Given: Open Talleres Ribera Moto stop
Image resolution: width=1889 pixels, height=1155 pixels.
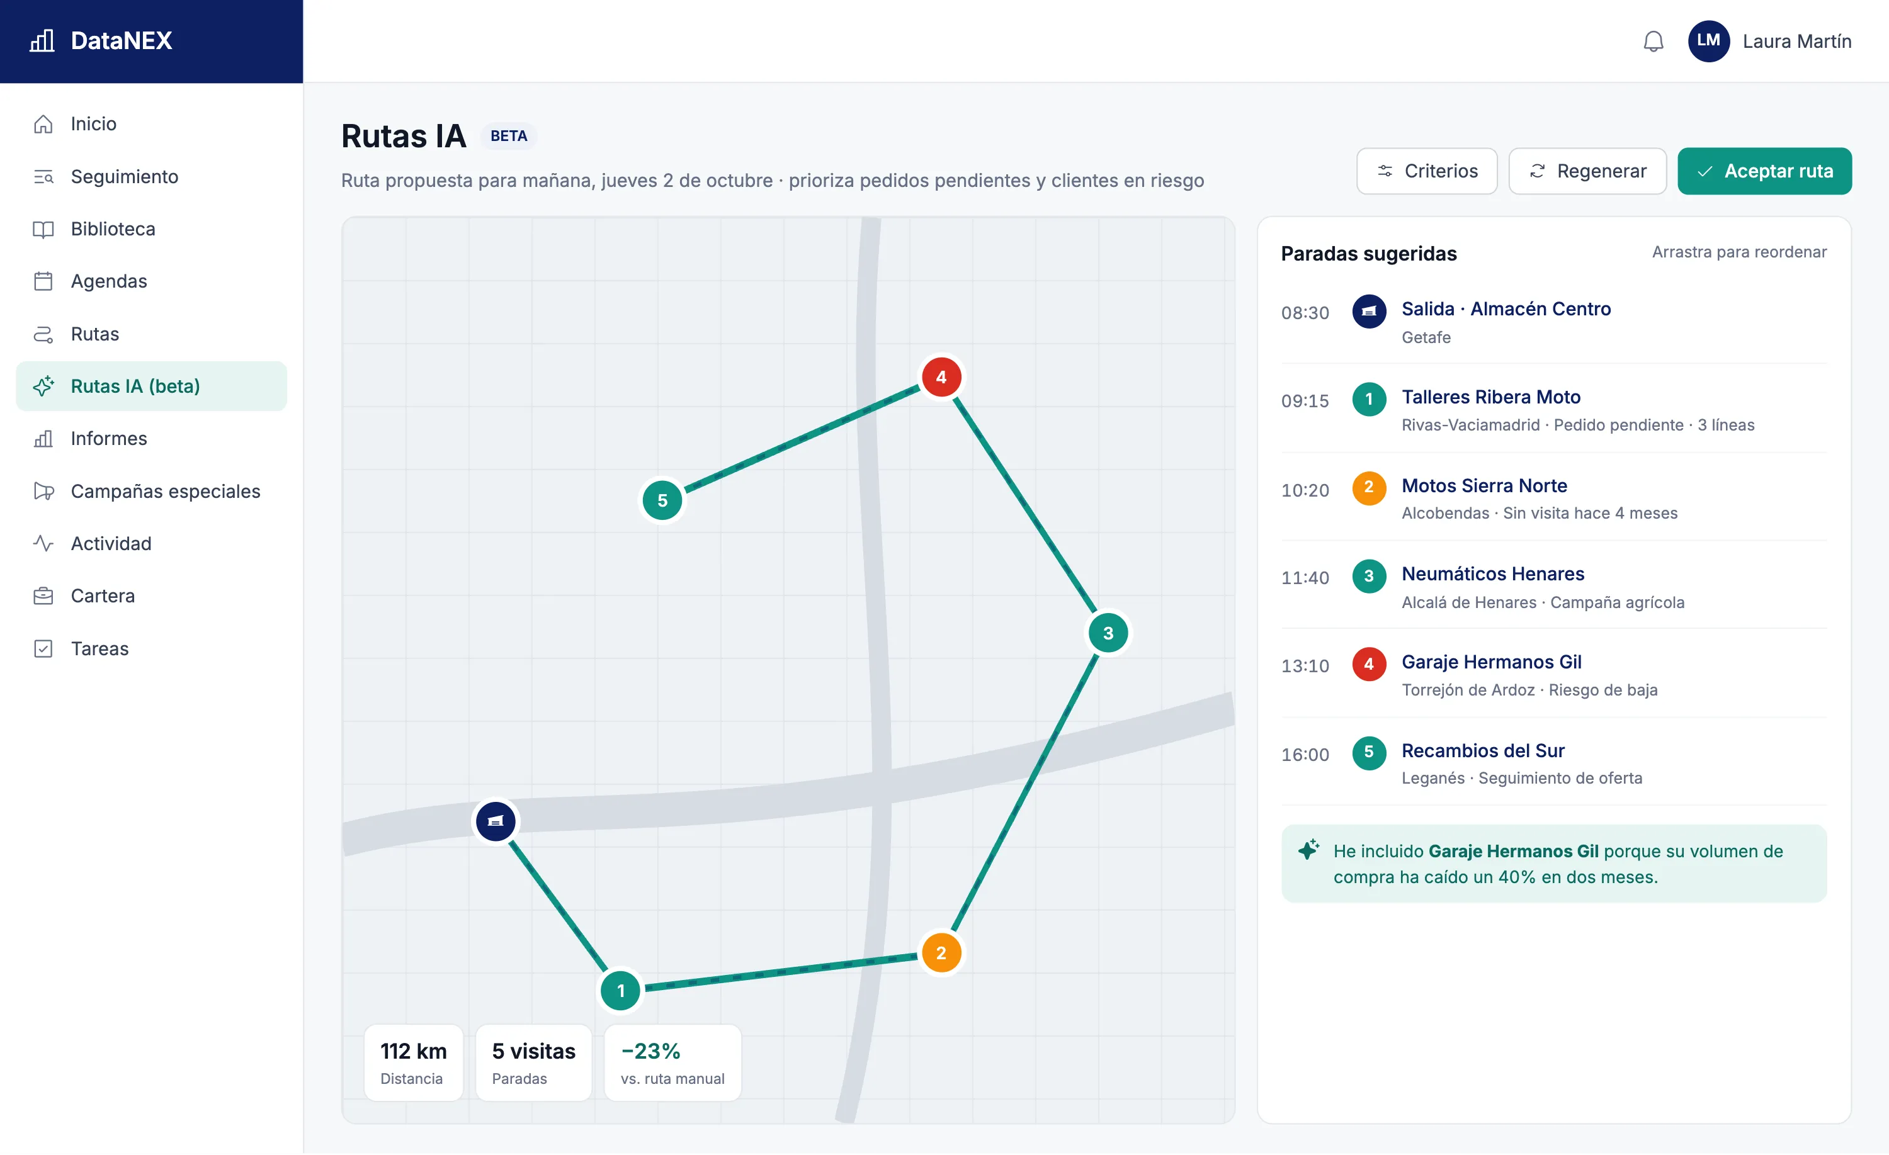Looking at the screenshot, I should (x=1554, y=410).
